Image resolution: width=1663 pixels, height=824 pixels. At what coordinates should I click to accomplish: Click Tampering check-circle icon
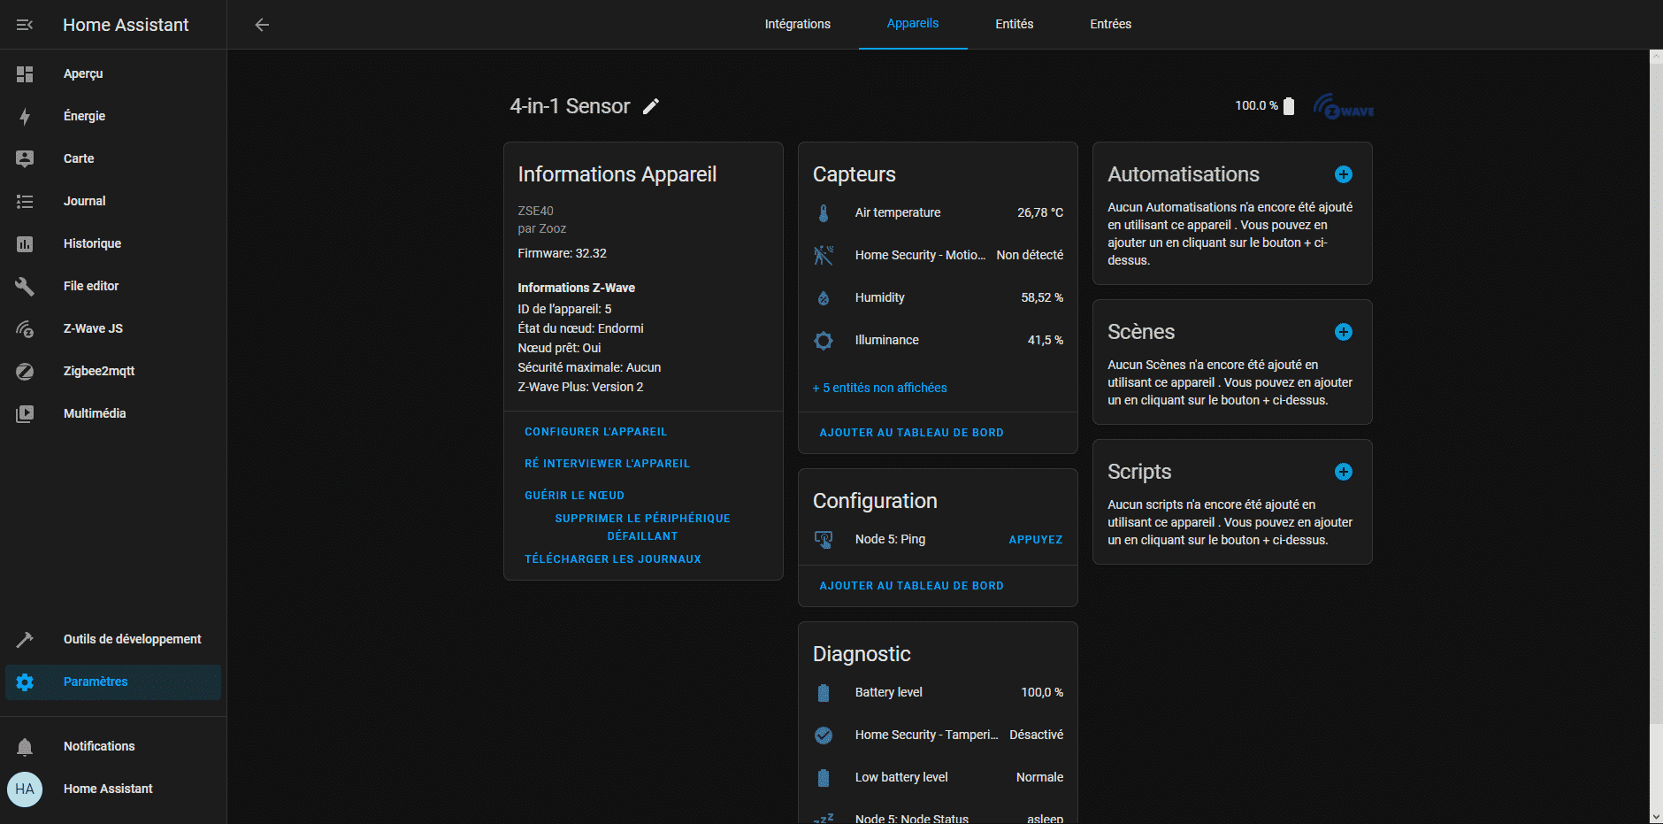pyautogui.click(x=824, y=735)
